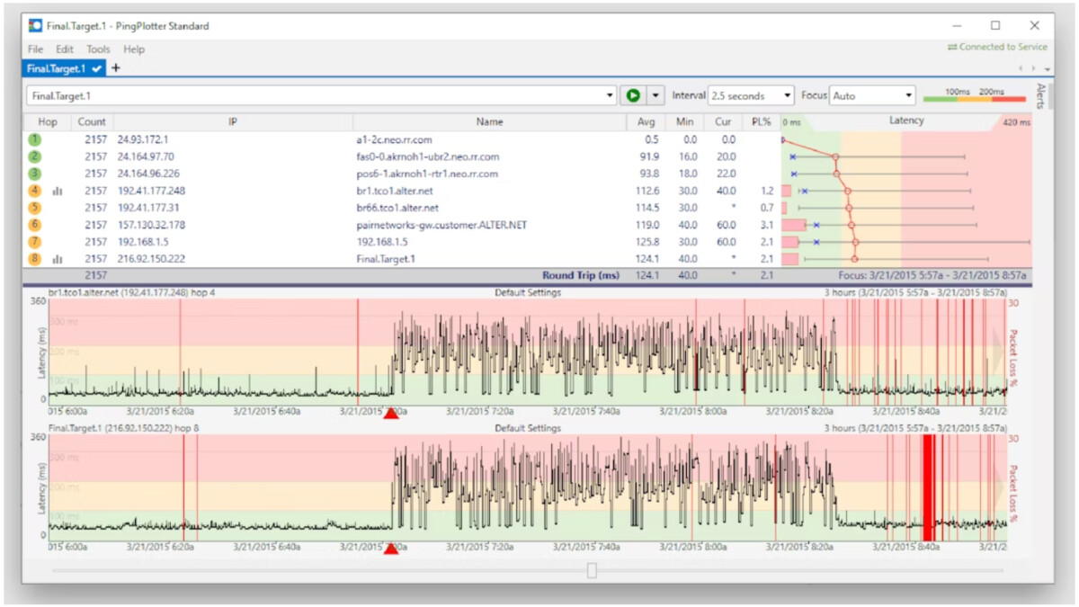
Task: Select IP address 216.92.150.222
Action: click(151, 259)
